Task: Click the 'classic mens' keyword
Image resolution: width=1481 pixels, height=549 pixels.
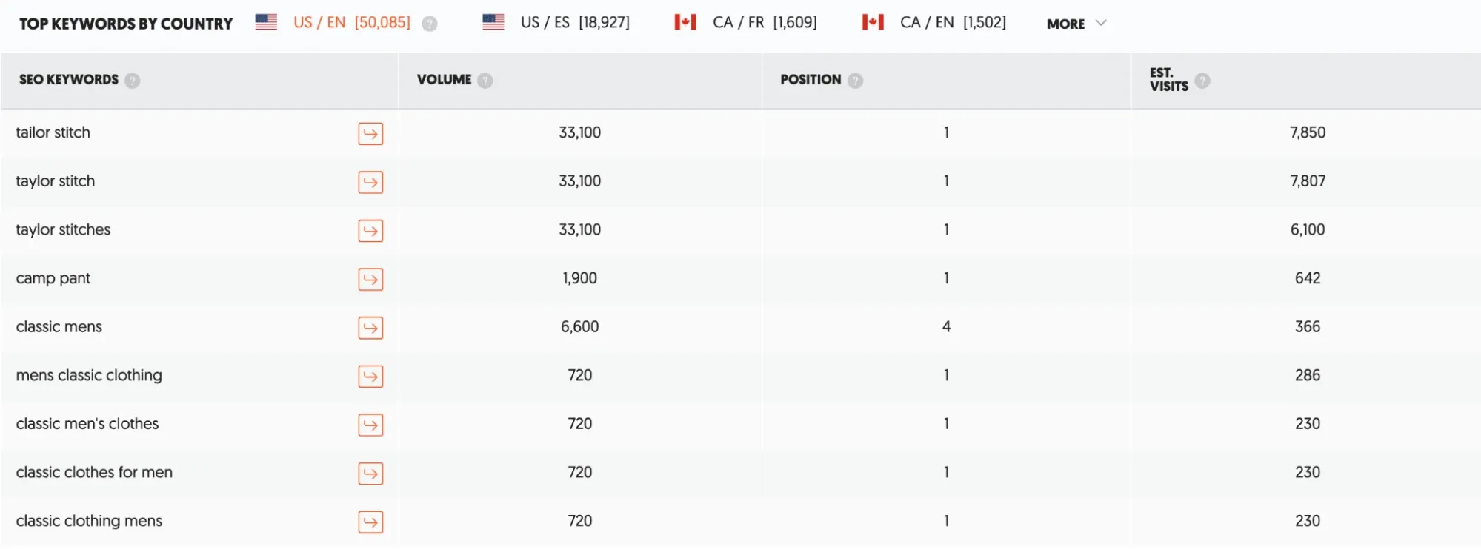Action: 59,326
